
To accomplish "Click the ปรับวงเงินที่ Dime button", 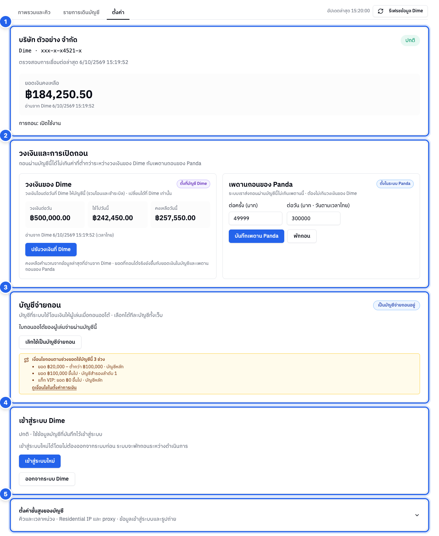I will click(x=51, y=250).
